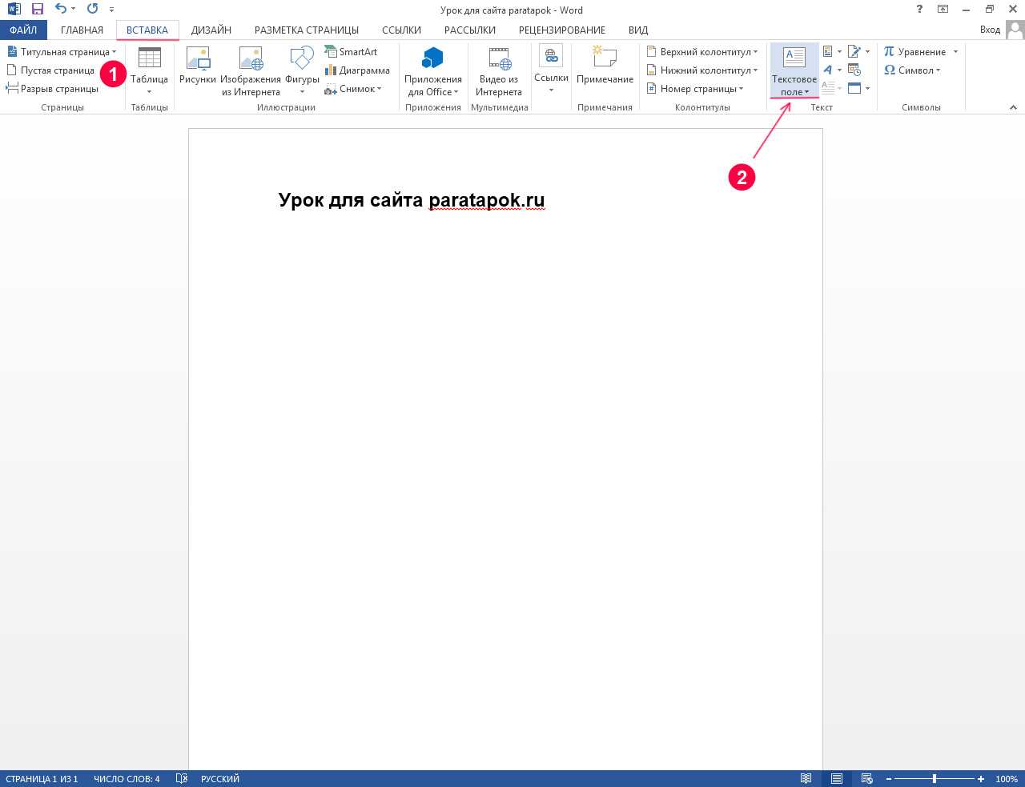Switch to Read Mode view
This screenshot has height=787, width=1025.
pyautogui.click(x=806, y=779)
